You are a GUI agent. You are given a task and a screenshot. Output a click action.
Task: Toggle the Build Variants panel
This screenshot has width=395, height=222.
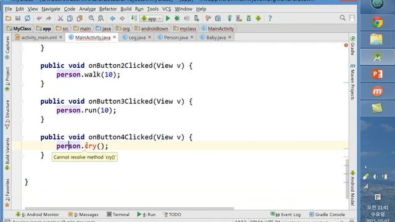pos(7,154)
